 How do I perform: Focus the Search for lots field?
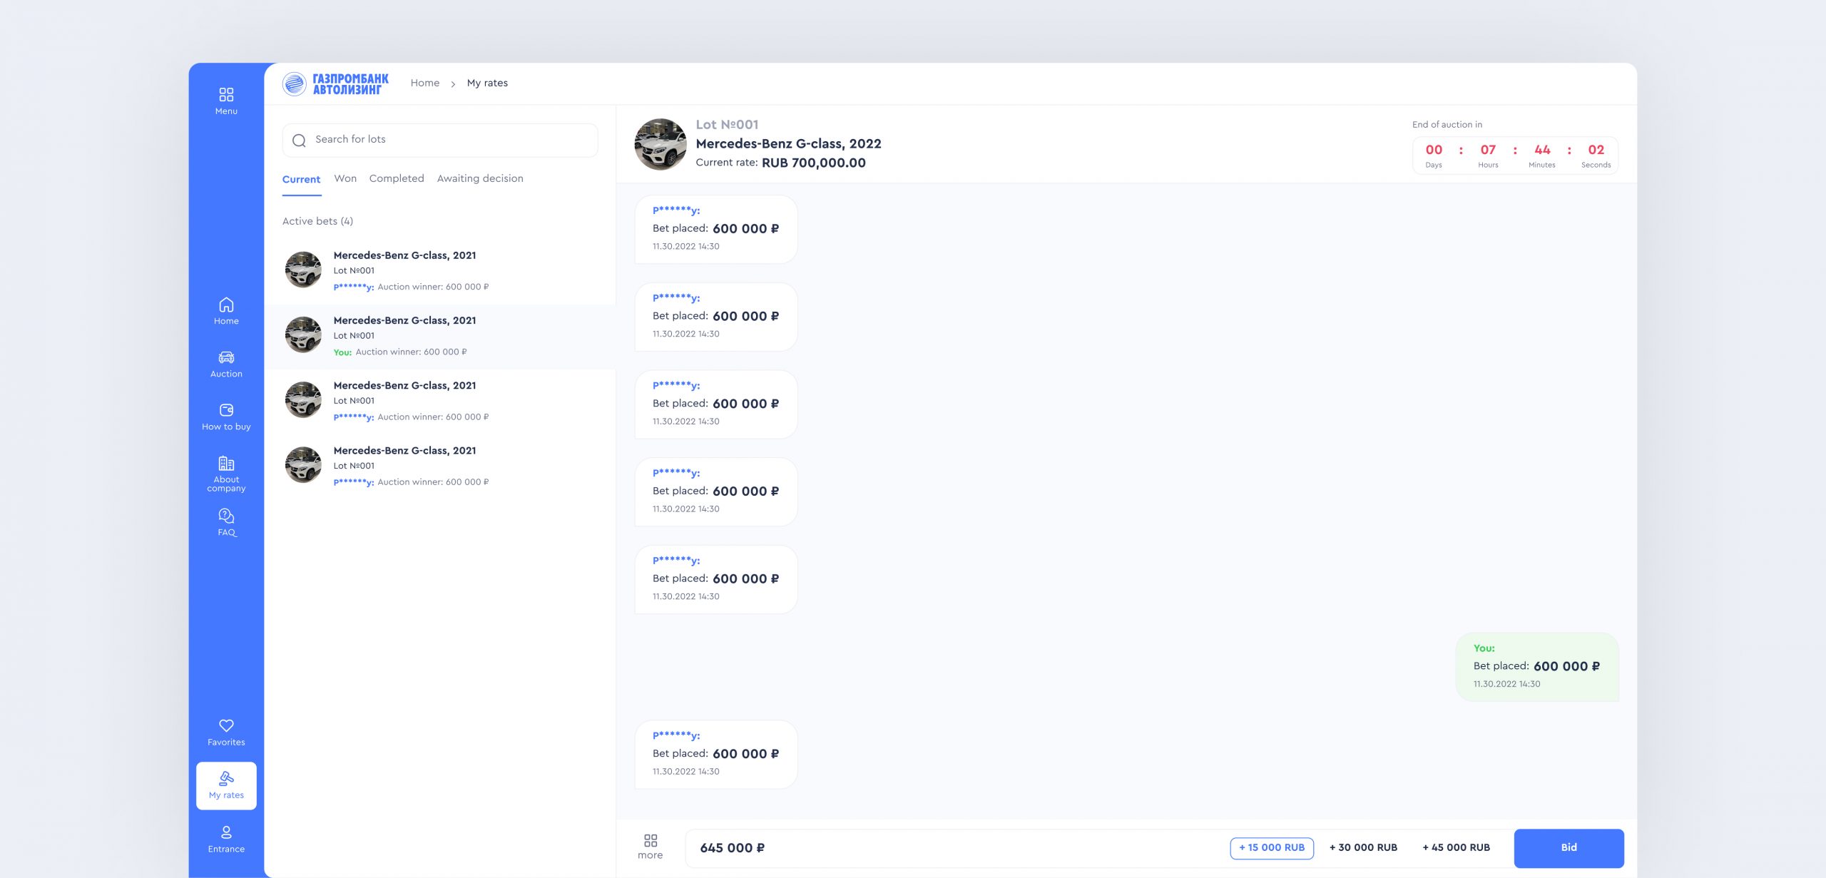440,140
